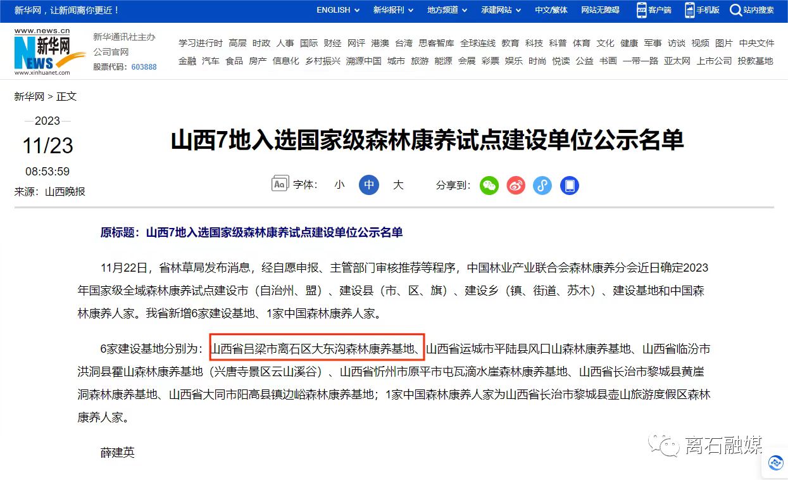Screen dimensions: 788x480
Task: Go to the 财经 channel
Action: [x=332, y=43]
